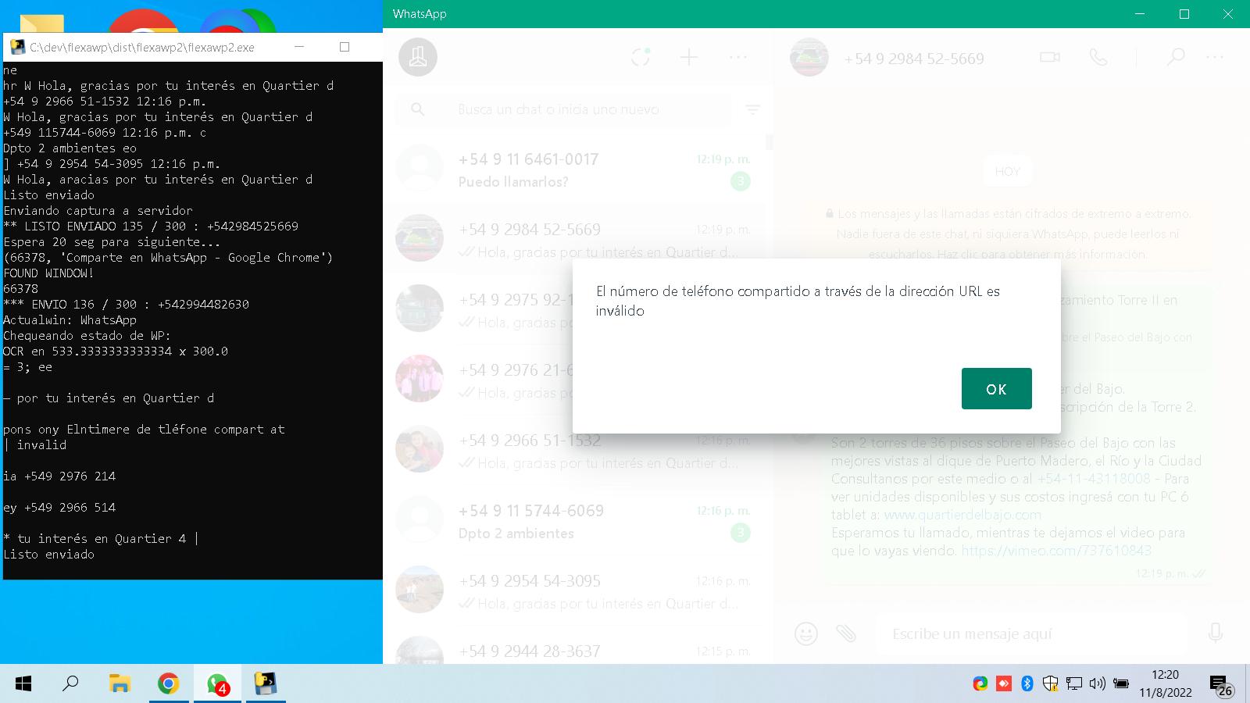Image resolution: width=1250 pixels, height=703 pixels.
Task: Start a new chat with plus icon
Action: [x=689, y=57]
